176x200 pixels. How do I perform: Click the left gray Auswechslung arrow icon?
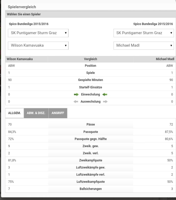point(76,102)
